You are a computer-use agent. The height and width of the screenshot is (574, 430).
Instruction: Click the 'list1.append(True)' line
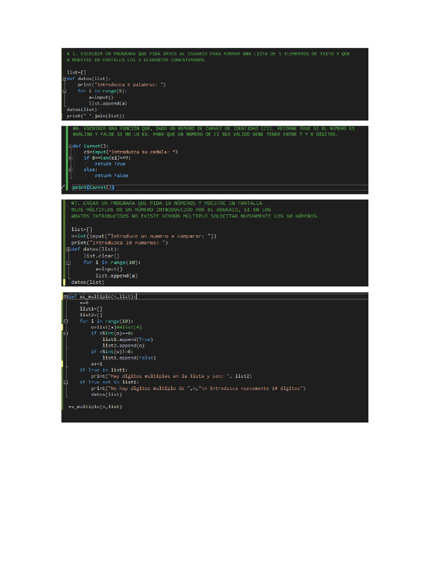tap(128, 340)
